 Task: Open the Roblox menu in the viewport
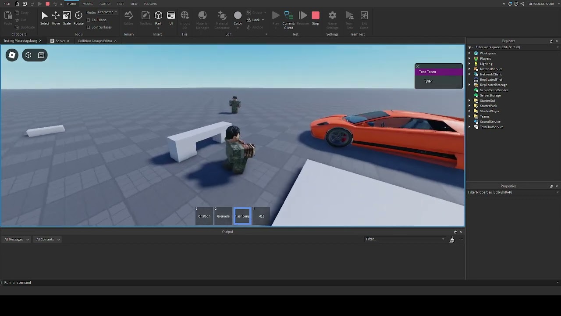click(12, 55)
